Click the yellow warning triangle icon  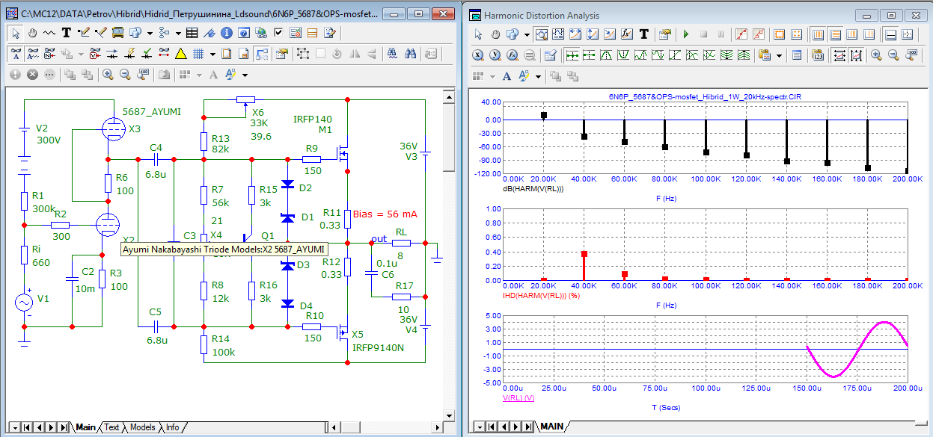(x=180, y=54)
